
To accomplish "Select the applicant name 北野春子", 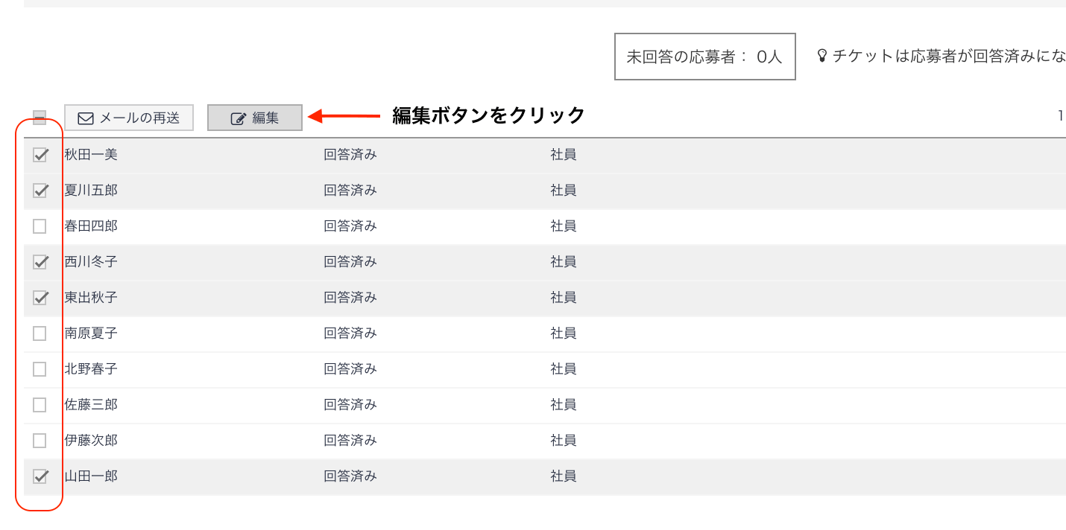I will click(x=91, y=369).
